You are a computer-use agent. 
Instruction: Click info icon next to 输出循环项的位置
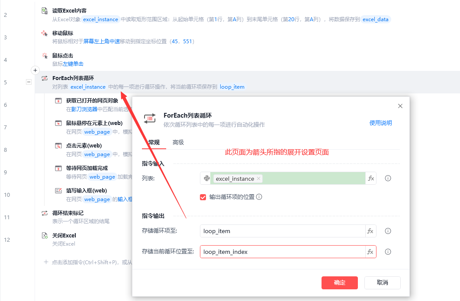coord(259,197)
